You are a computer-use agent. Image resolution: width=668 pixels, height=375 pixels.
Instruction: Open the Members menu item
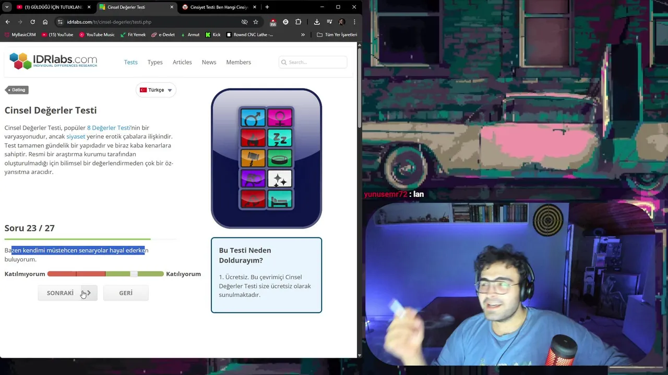pyautogui.click(x=238, y=62)
